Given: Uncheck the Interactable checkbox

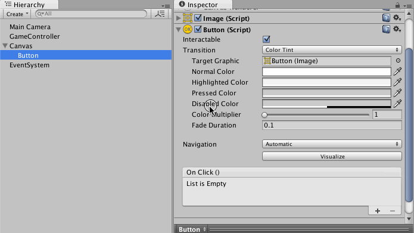Looking at the screenshot, I should point(266,39).
